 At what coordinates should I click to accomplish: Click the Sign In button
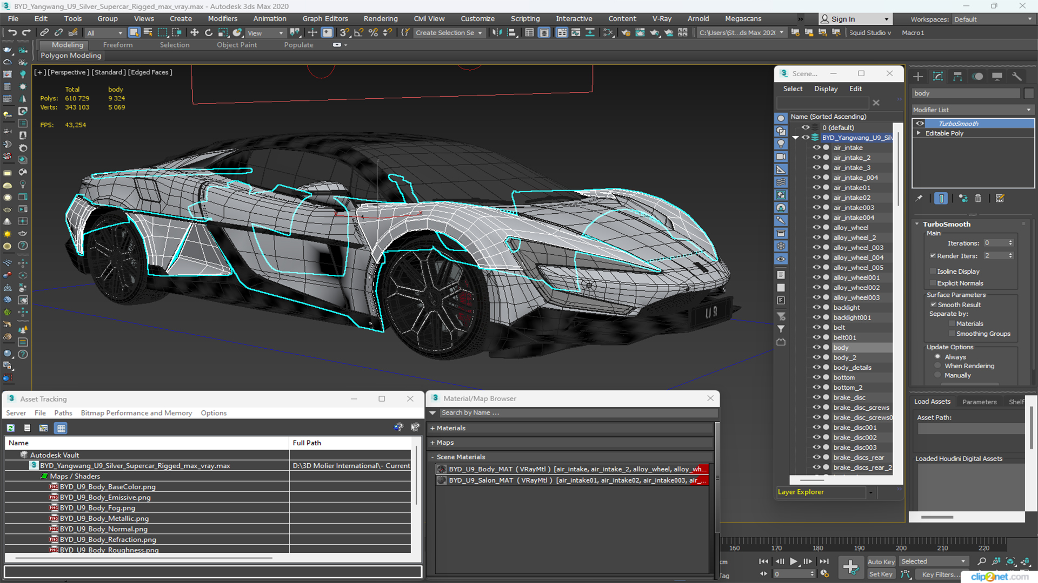click(x=855, y=19)
